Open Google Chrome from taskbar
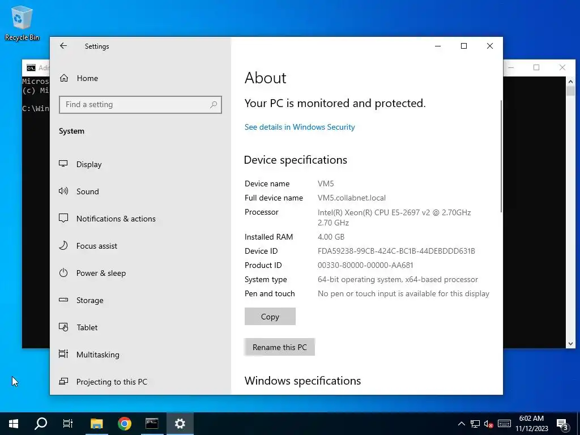Viewport: 580px width, 435px height. click(x=125, y=424)
